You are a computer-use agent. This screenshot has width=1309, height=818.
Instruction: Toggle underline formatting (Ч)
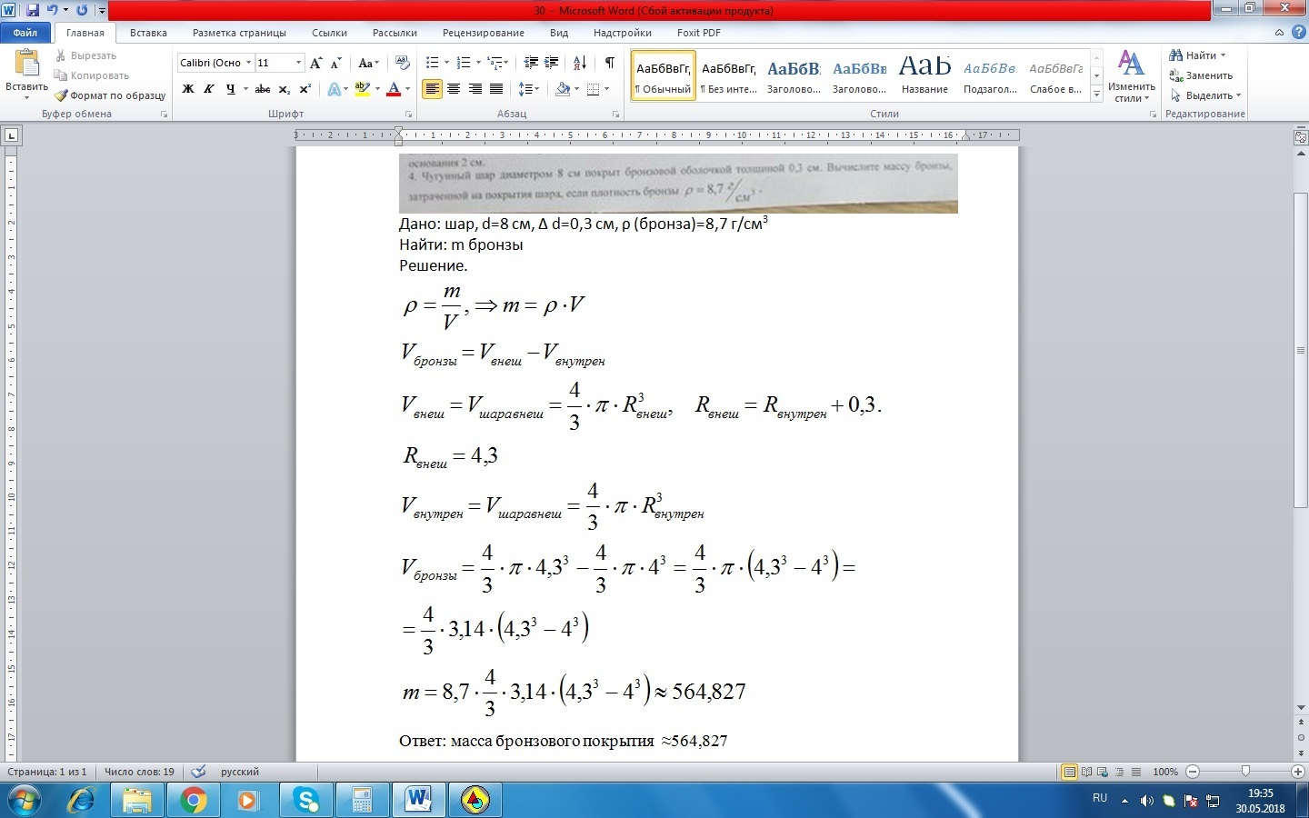231,89
